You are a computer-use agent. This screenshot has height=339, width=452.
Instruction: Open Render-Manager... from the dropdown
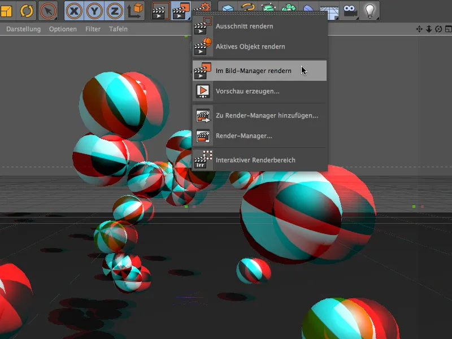259,136
